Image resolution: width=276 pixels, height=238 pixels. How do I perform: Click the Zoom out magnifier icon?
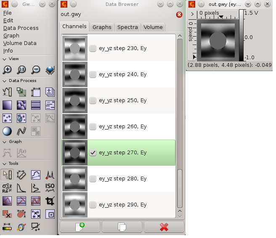point(36,70)
